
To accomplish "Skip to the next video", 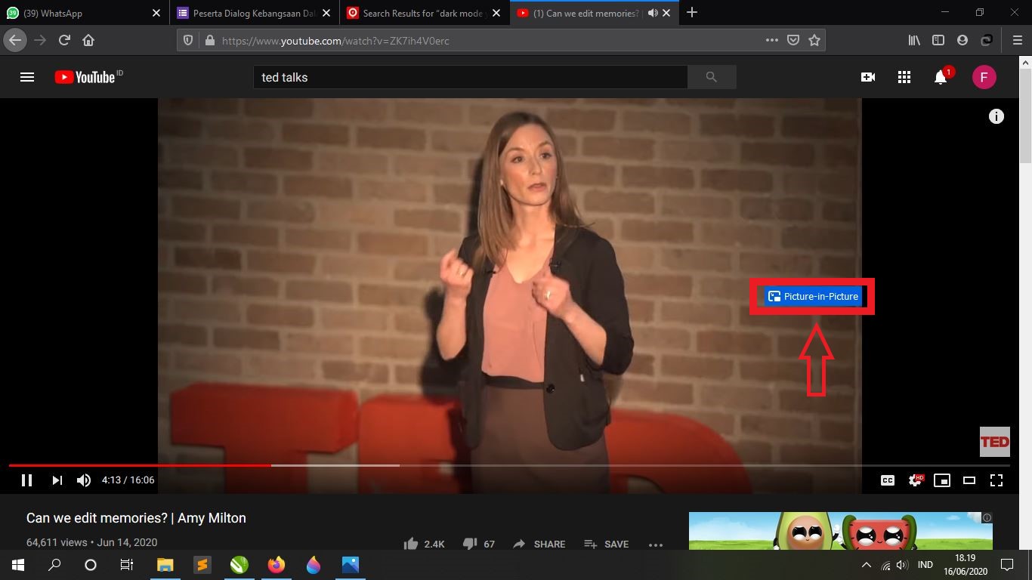I will (x=57, y=480).
